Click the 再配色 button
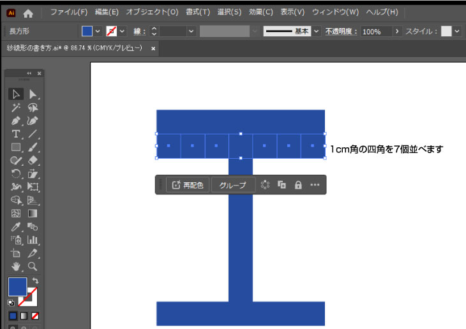Screen dimensions: 466x329 (188, 185)
